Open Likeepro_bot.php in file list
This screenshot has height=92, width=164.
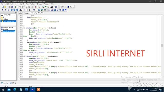(x=8, y=27)
